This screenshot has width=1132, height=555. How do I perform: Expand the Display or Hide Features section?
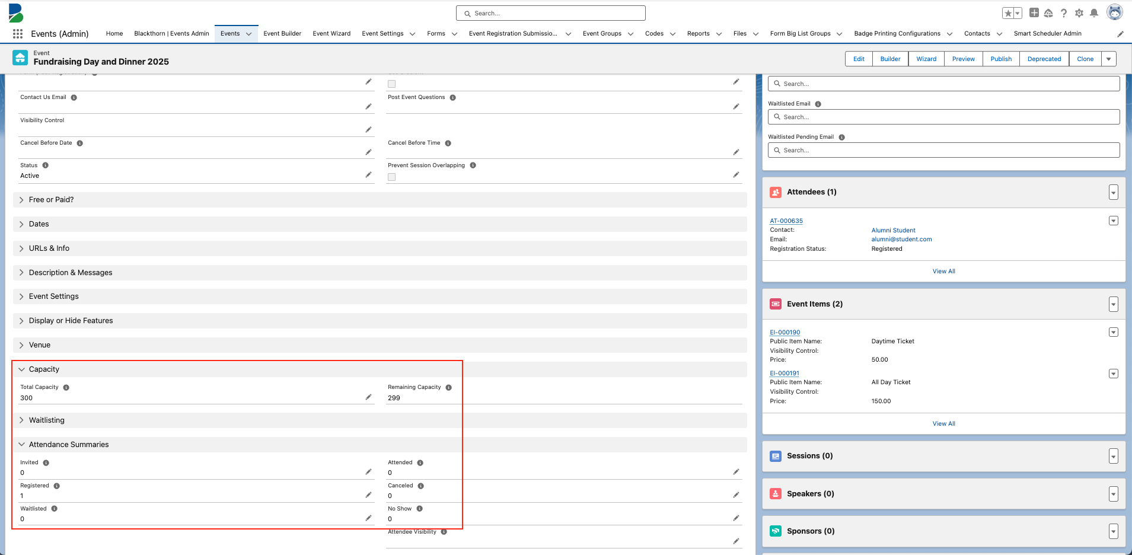380,321
